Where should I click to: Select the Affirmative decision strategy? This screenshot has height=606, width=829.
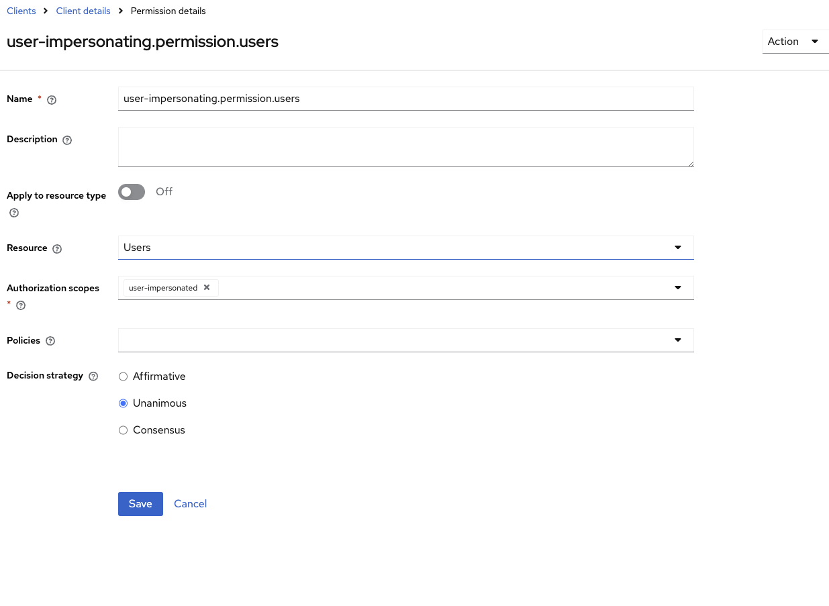tap(123, 376)
